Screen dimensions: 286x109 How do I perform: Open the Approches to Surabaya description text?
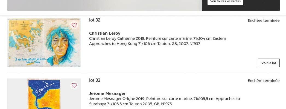click(164, 101)
